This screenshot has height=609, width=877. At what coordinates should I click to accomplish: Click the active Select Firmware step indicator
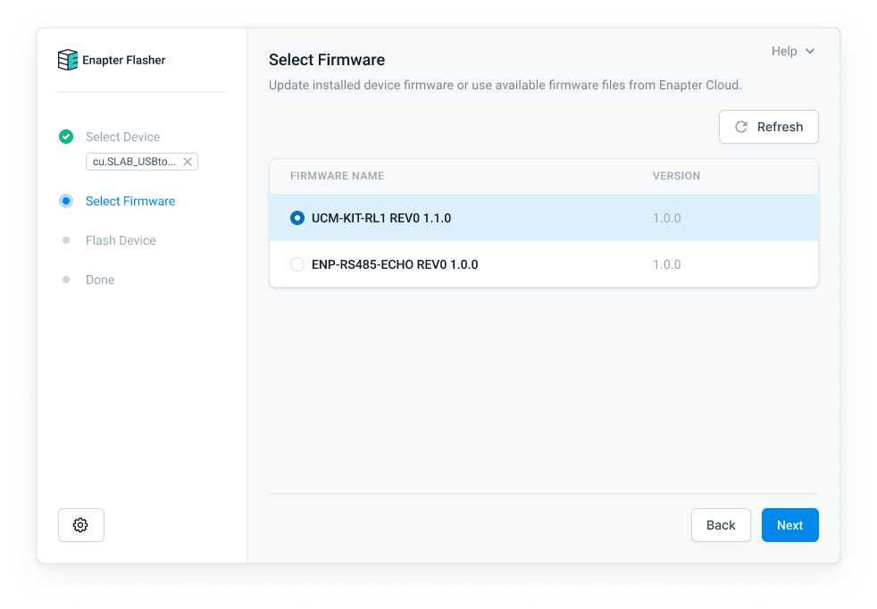(x=66, y=201)
